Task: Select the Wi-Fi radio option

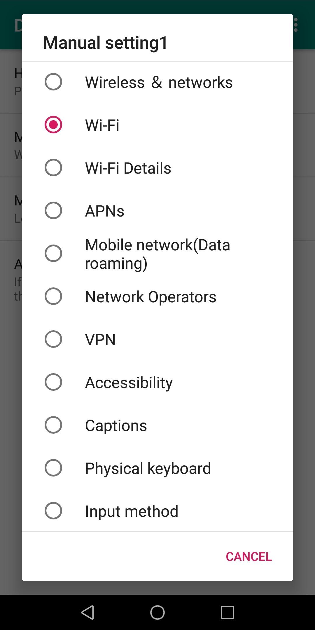Action: pos(53,125)
